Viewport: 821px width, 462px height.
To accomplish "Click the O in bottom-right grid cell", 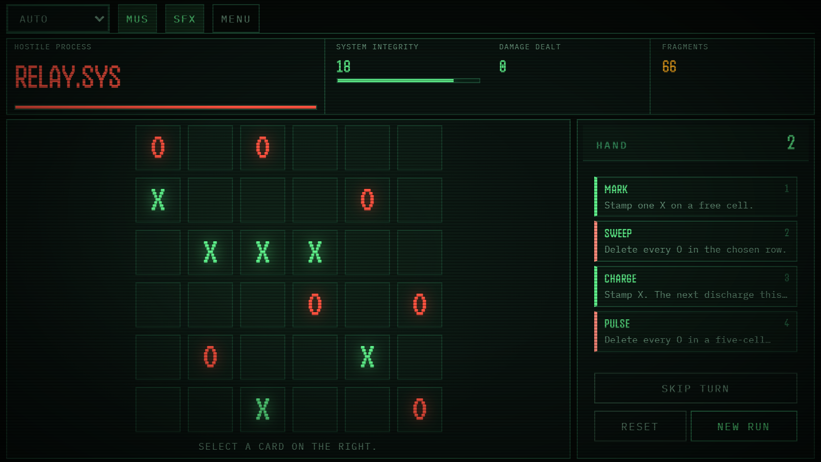I will point(420,410).
